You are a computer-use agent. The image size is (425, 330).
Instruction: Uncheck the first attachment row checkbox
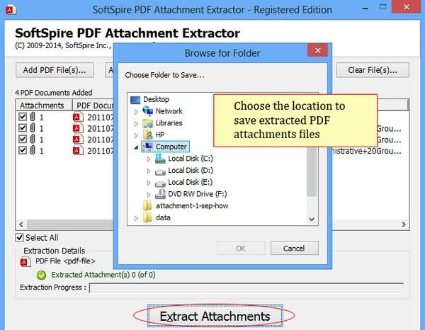(x=23, y=117)
